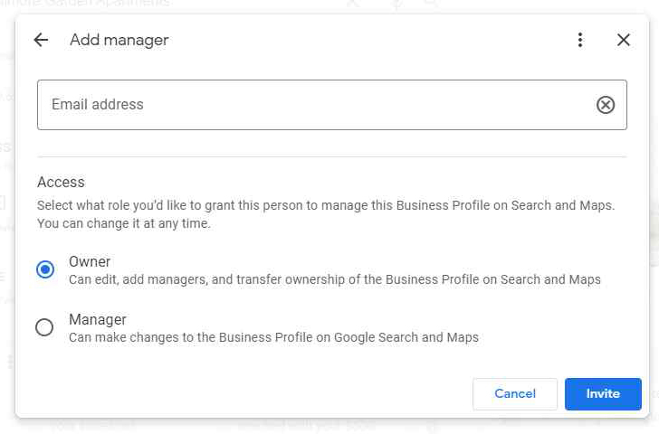
Task: Click the dimmed microphone icon in search bar
Action: (396, 4)
